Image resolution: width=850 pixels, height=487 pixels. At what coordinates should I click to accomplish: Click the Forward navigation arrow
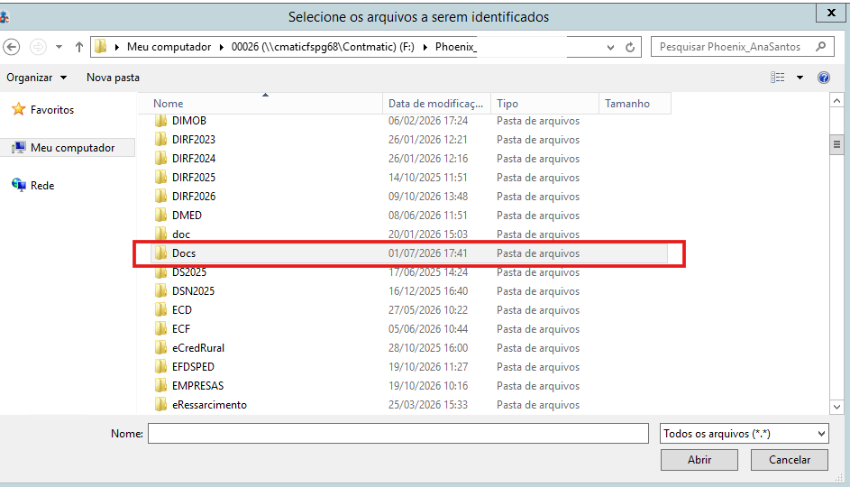coord(38,47)
